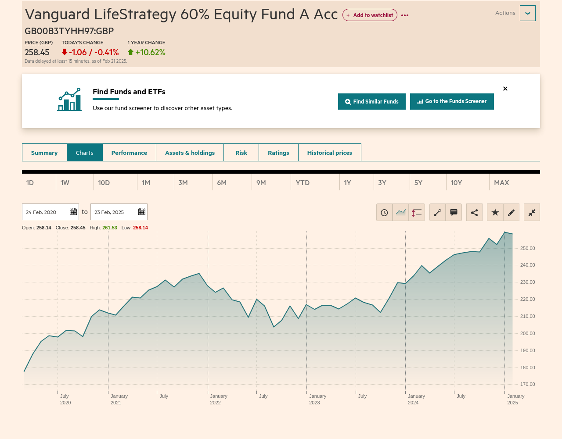This screenshot has height=439, width=562.
Task: Open the three-dot more options menu
Action: pyautogui.click(x=405, y=15)
